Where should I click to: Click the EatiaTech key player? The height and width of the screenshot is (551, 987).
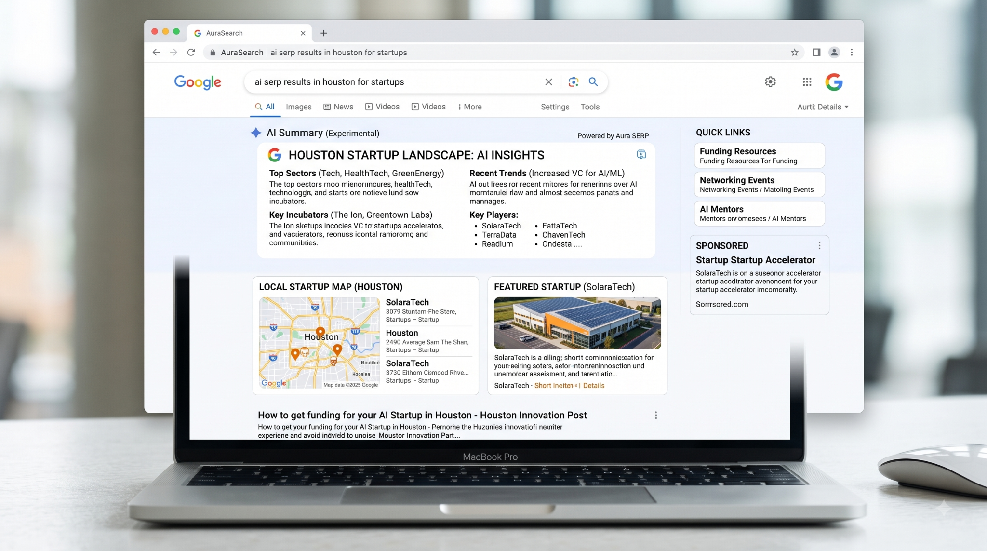click(560, 226)
